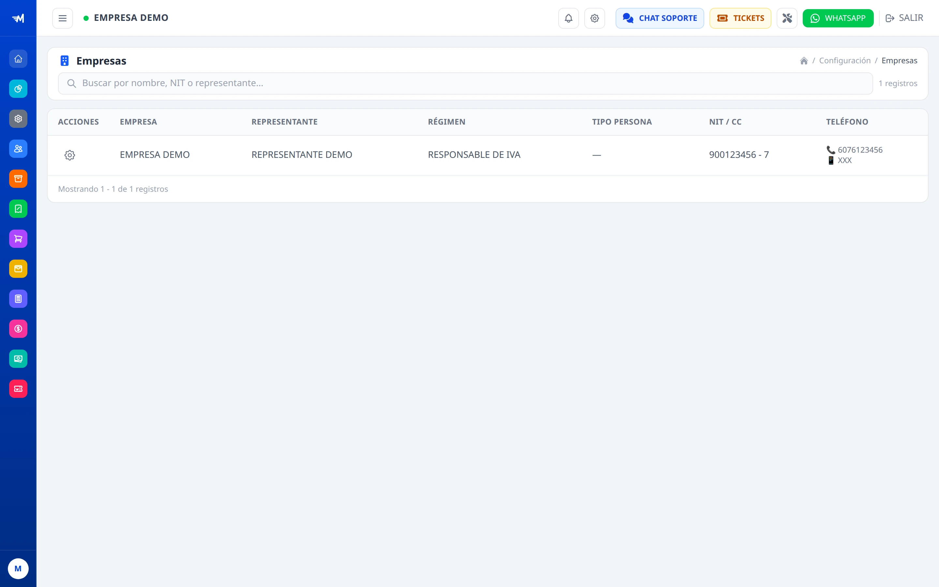
Task: Select the RESPONSABLE DE IVA cell
Action: (474, 155)
